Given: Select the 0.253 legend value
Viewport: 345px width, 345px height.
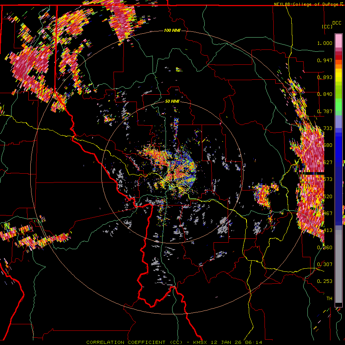Looking at the screenshot, I should (x=325, y=281).
